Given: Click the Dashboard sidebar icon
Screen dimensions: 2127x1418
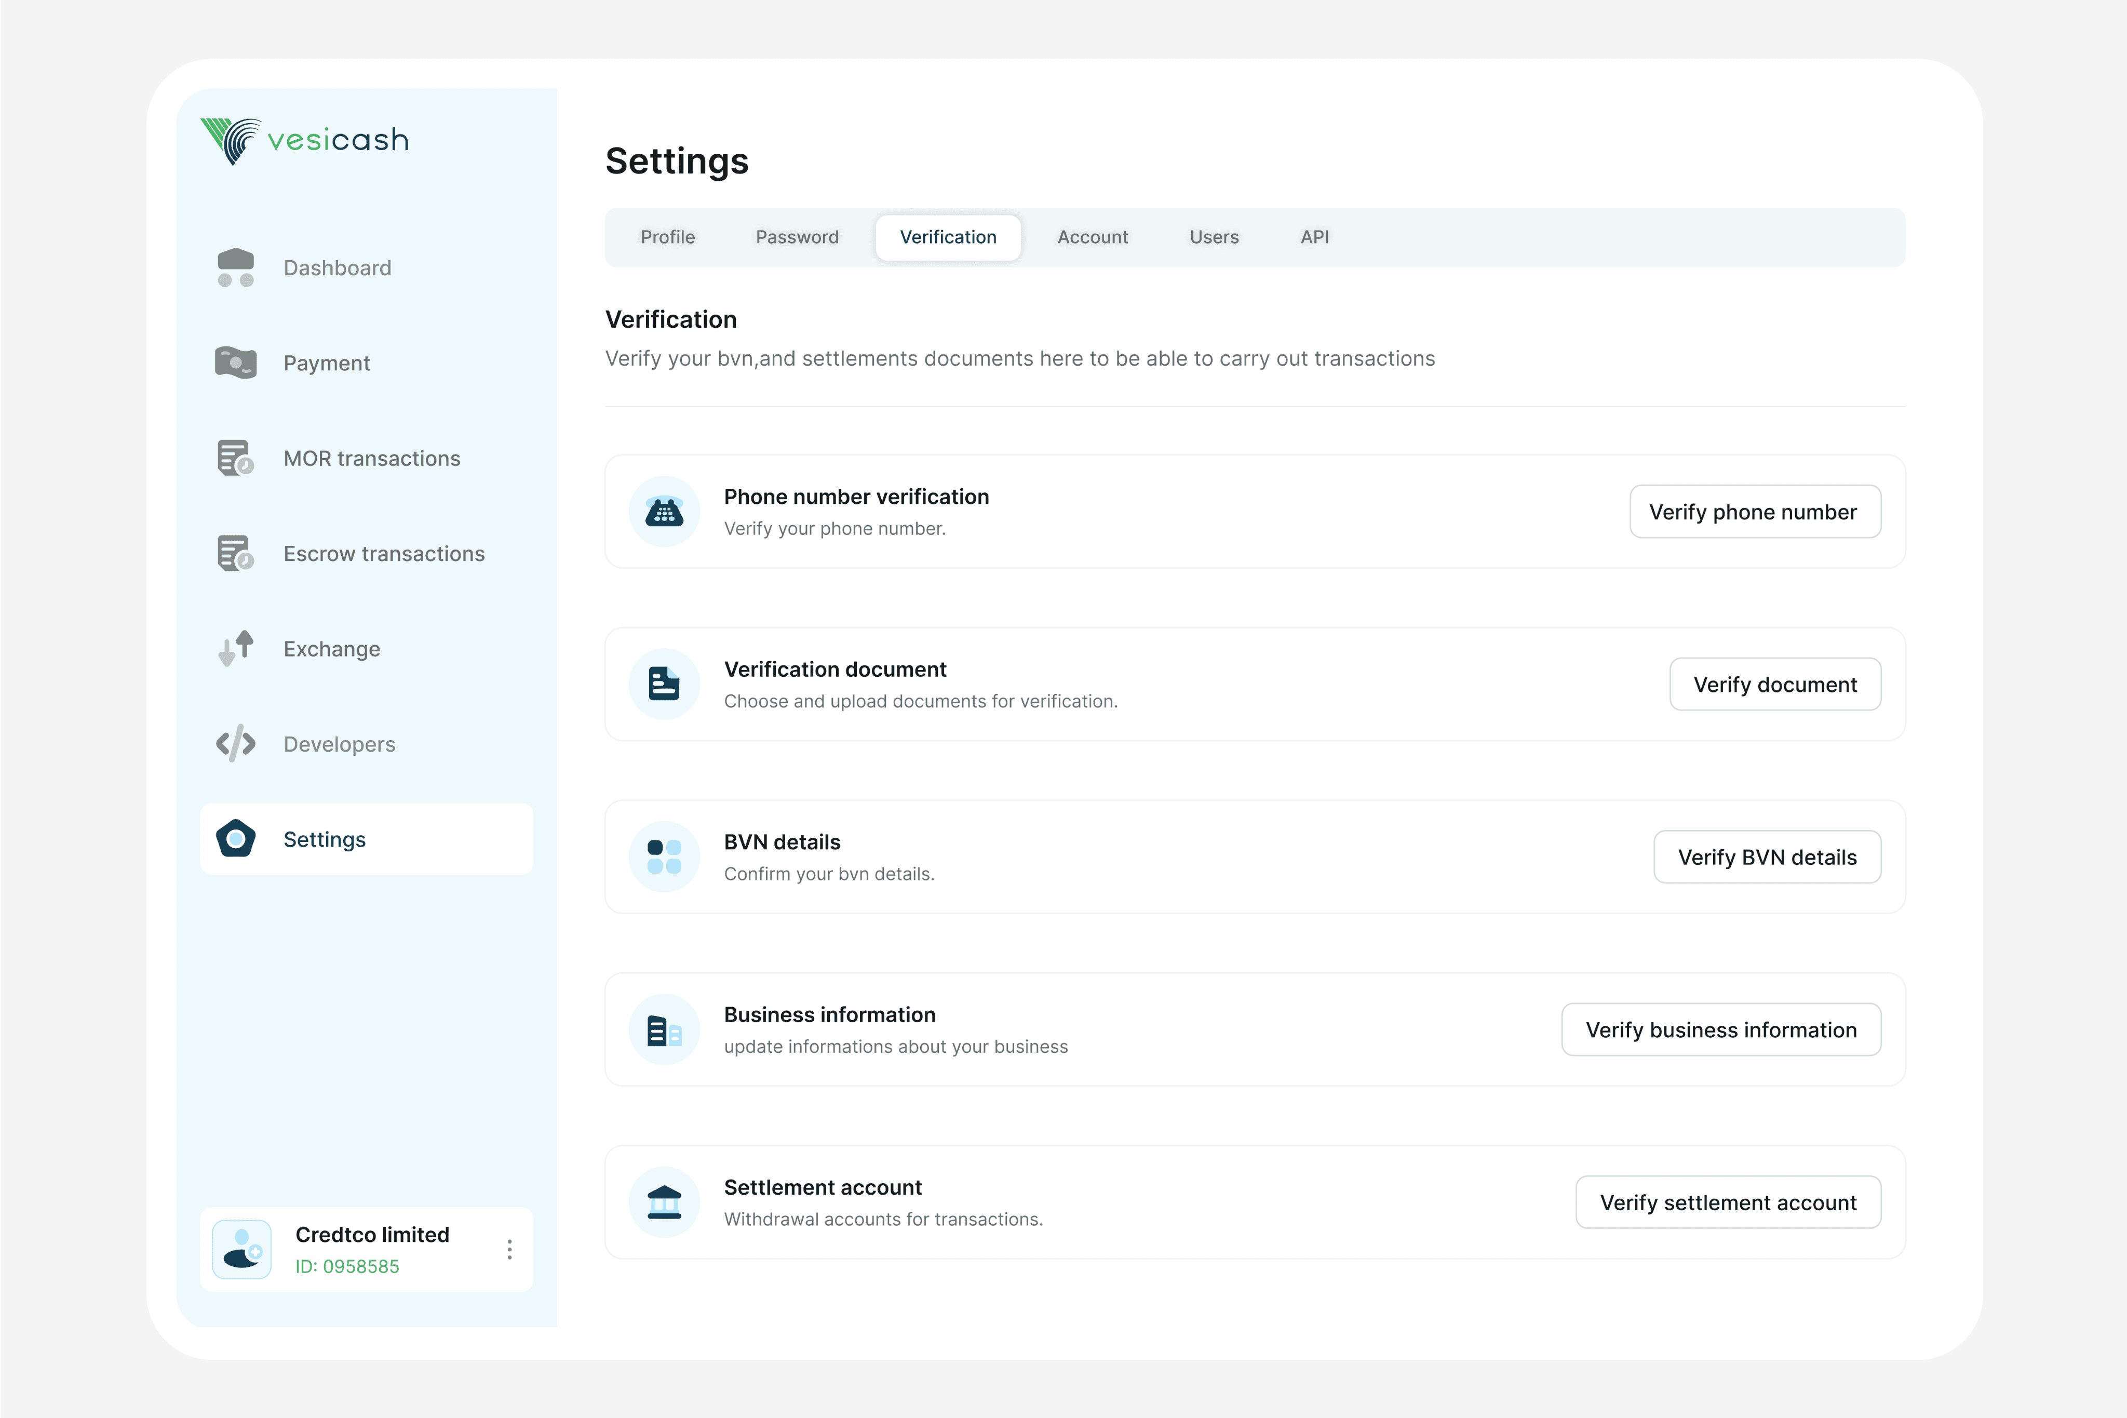Looking at the screenshot, I should 235,267.
